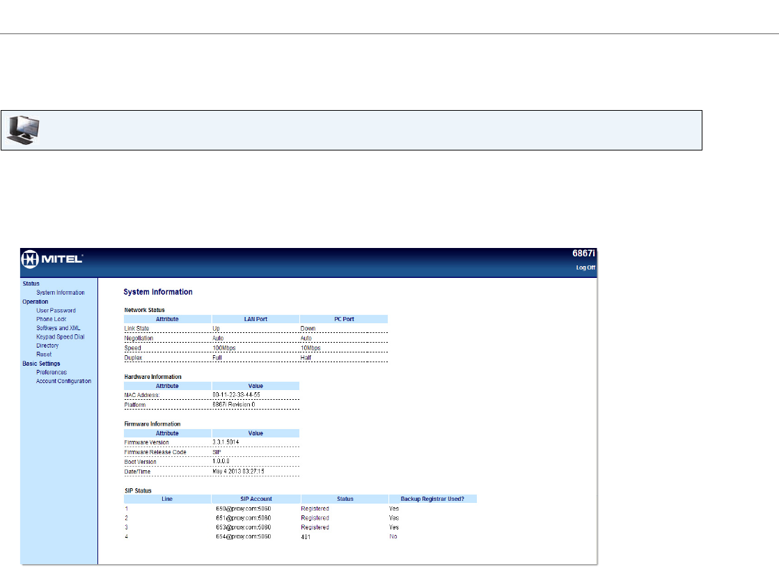Go to Account Configuration
The height and width of the screenshot is (567, 779).
tap(63, 381)
